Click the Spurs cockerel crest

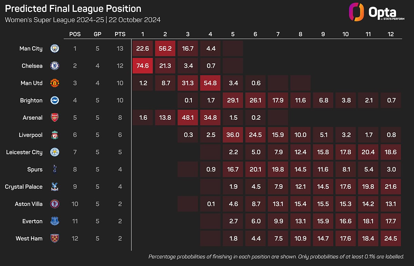click(55, 169)
